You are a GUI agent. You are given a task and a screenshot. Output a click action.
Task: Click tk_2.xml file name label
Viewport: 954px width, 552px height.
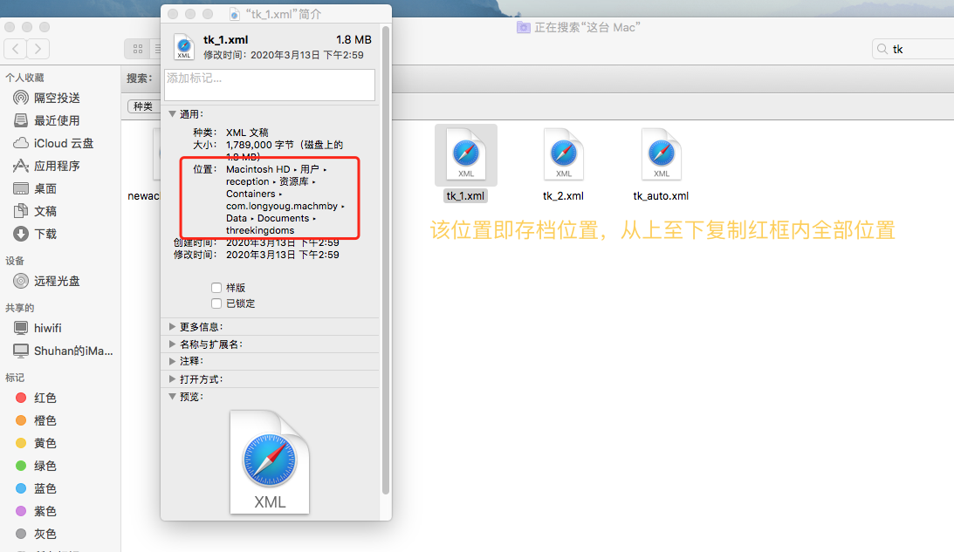pyautogui.click(x=563, y=195)
